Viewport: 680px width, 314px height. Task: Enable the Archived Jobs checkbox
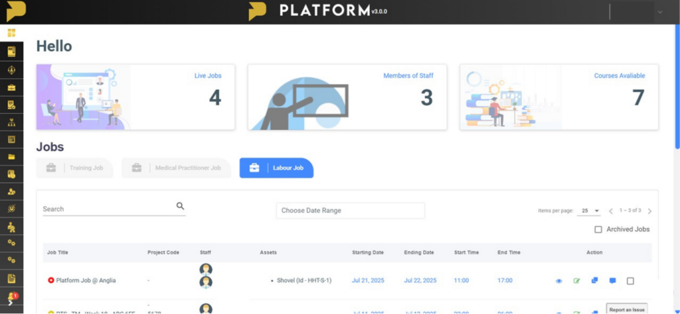598,229
